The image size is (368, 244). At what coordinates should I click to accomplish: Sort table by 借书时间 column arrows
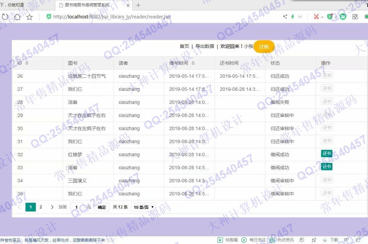click(193, 63)
